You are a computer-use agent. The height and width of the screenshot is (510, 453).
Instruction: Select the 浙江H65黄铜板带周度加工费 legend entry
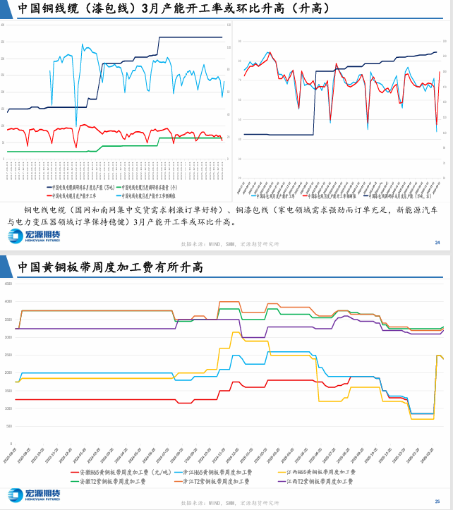pos(213,472)
